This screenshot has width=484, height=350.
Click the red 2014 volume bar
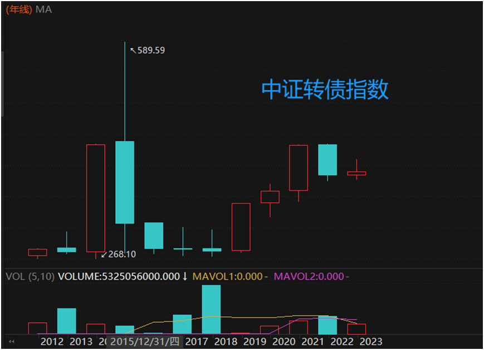96,329
